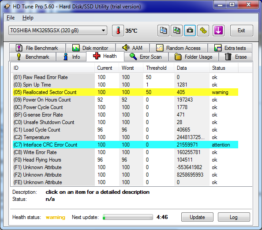
Task: Select the (FE) Unknown Attribute row
Action: click(125, 182)
